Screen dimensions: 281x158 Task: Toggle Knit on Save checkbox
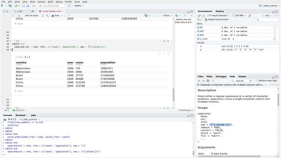[x=23, y=16]
